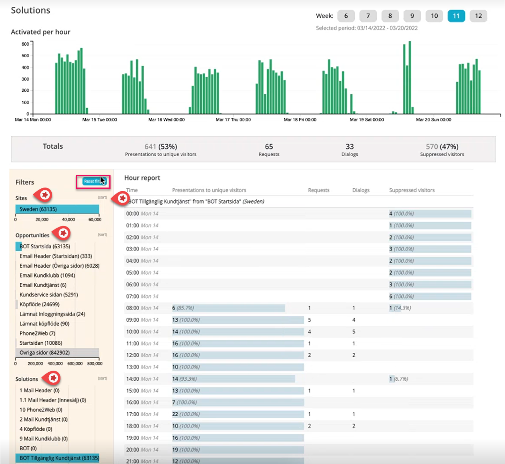Select 10 Phone2Web solution filter
505x464 pixels.
pos(41,410)
